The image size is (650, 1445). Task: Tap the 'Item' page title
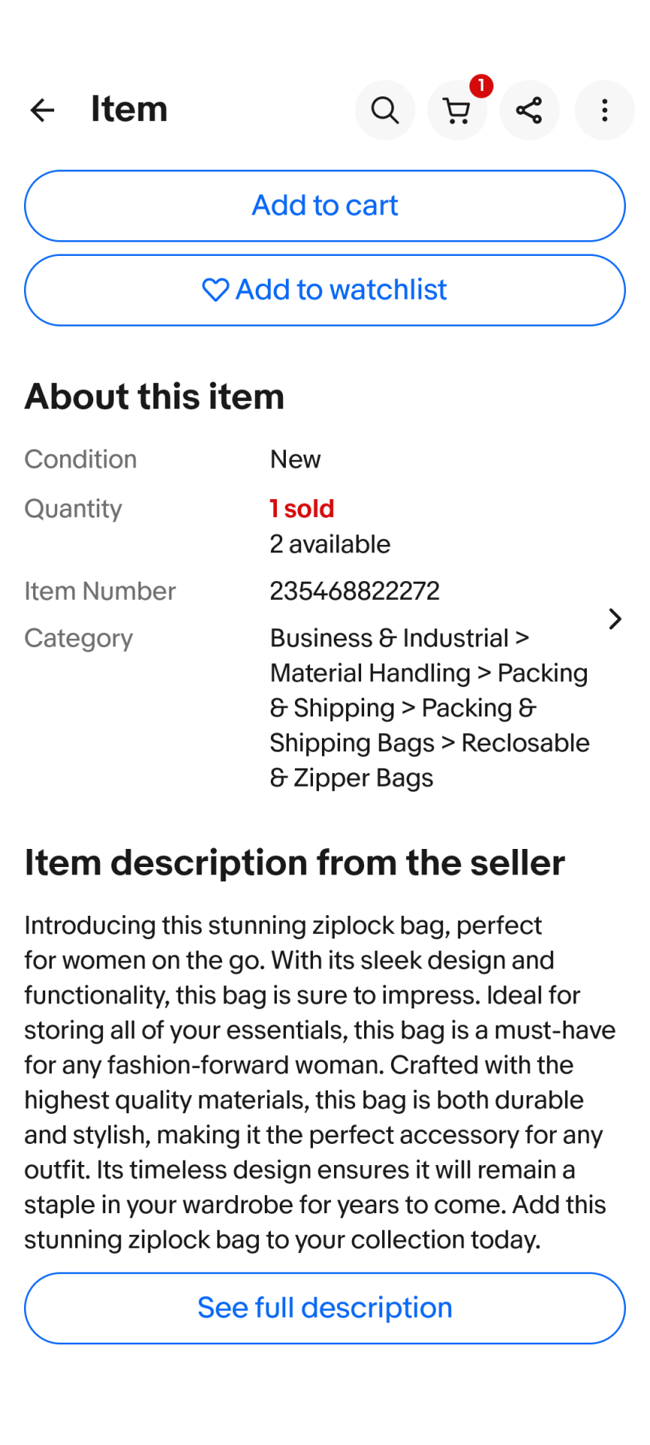(129, 109)
